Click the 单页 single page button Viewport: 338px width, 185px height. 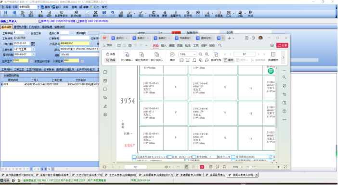[x=229, y=60]
